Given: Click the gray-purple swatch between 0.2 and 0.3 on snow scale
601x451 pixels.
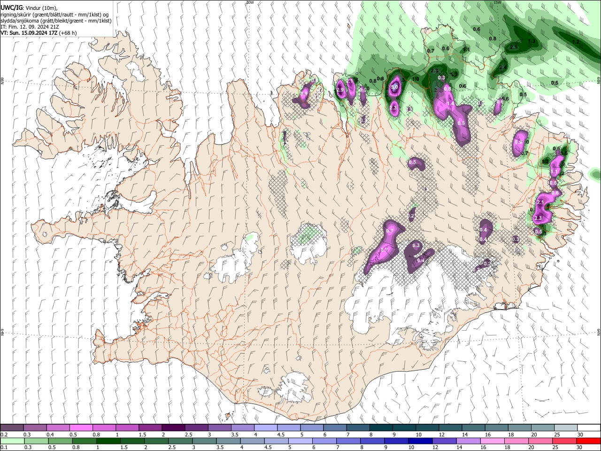Looking at the screenshot, I should (12, 428).
